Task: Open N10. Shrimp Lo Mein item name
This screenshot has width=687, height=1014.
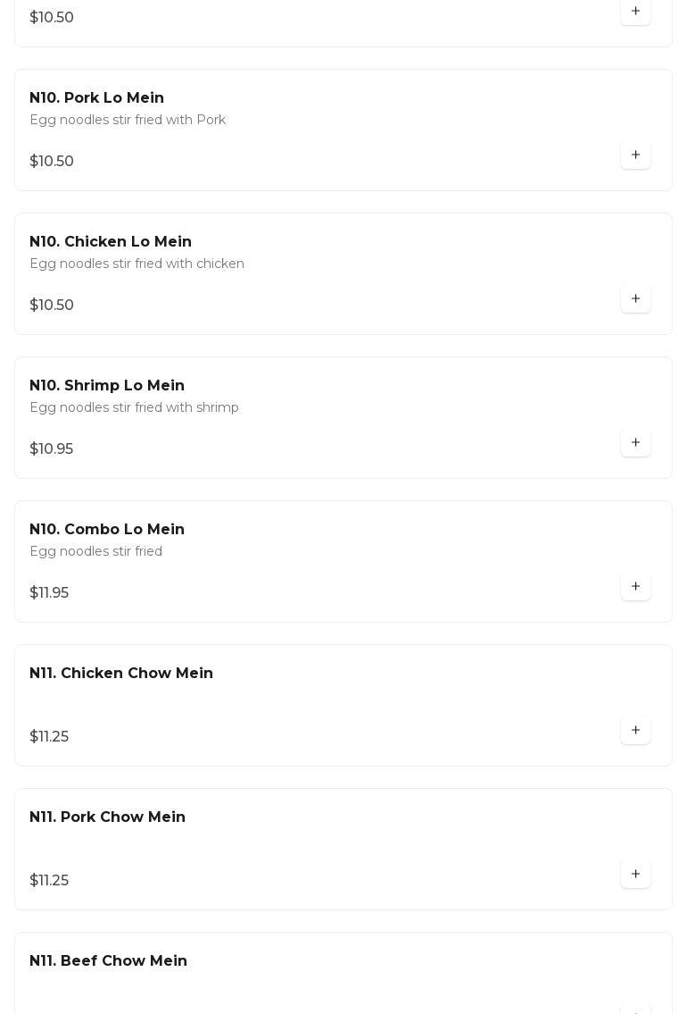Action: (107, 386)
